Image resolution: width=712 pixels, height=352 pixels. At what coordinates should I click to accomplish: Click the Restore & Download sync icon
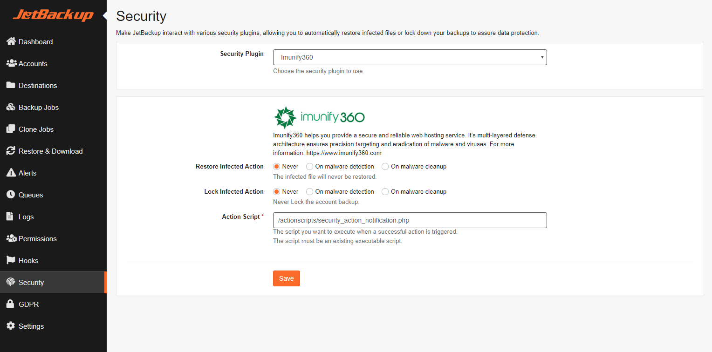pyautogui.click(x=11, y=151)
